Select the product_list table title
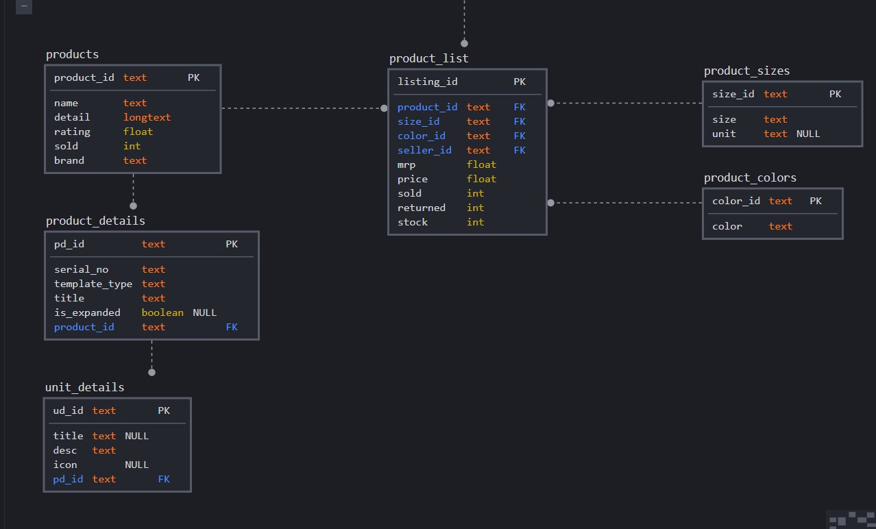This screenshot has width=876, height=529. click(x=428, y=58)
